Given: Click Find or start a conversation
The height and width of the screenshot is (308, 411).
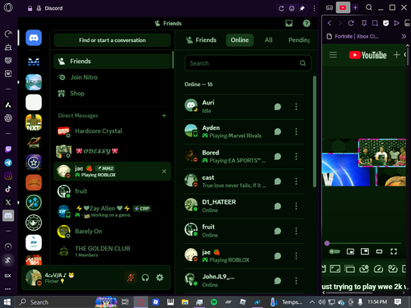Looking at the screenshot, I should (113, 40).
